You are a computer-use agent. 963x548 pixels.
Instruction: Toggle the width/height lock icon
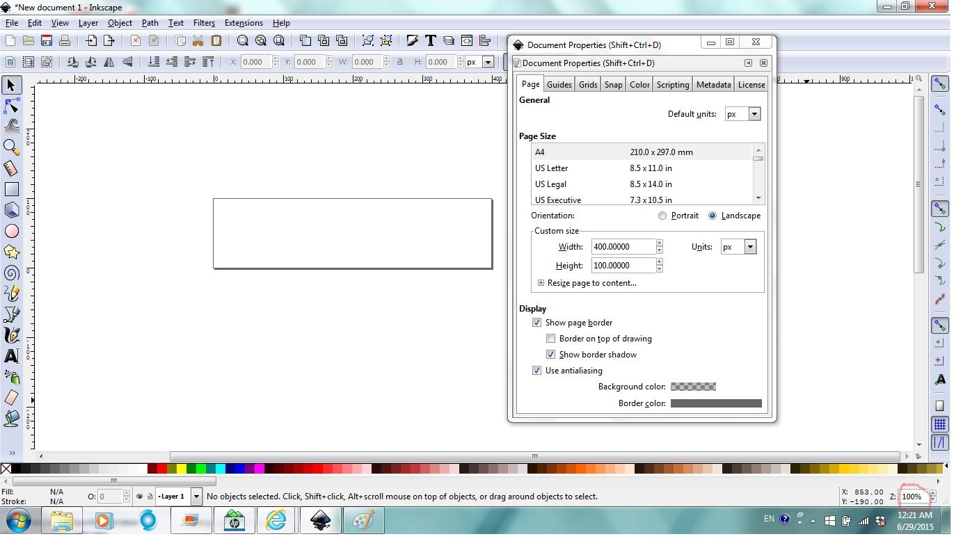[x=400, y=62]
